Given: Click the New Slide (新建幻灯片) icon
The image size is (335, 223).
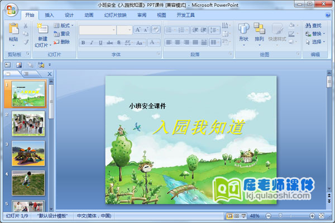Looking at the screenshot, I should 42,28.
